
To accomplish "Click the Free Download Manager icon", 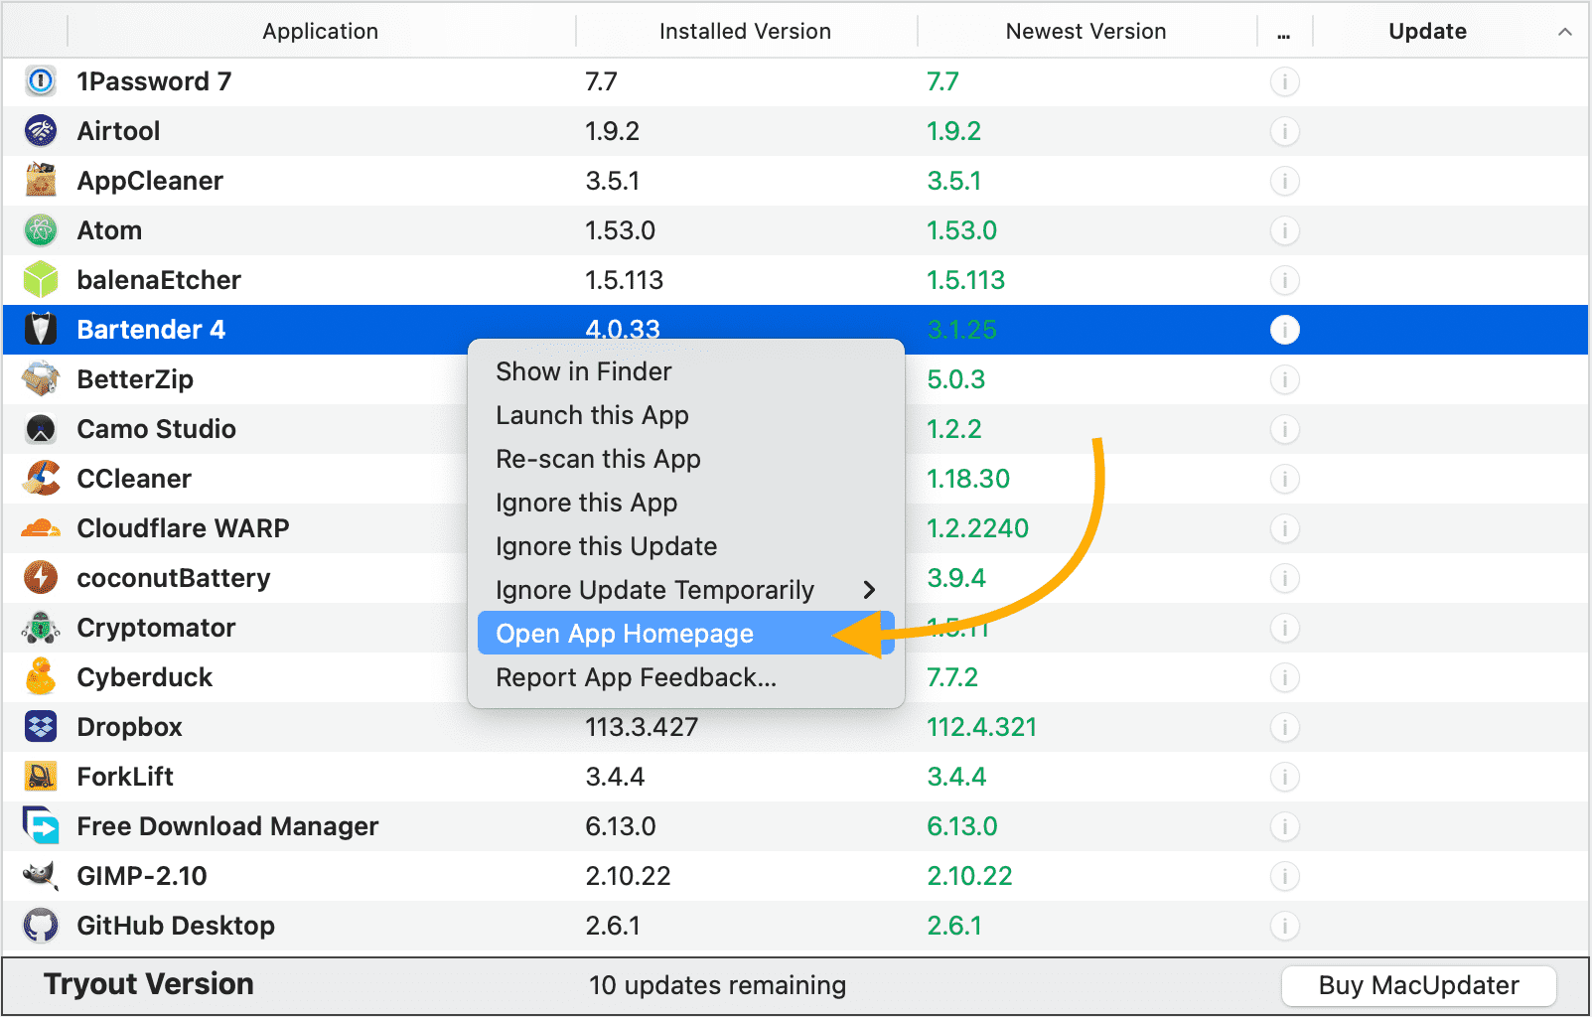I will tap(41, 826).
